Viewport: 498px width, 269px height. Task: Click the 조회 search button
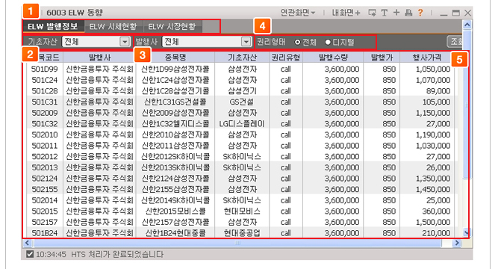click(455, 41)
